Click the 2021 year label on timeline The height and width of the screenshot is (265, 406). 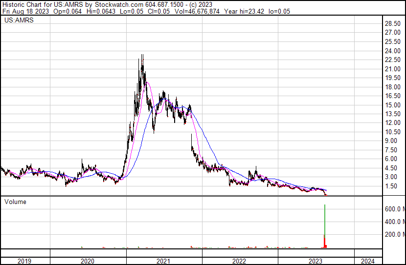[164, 261]
